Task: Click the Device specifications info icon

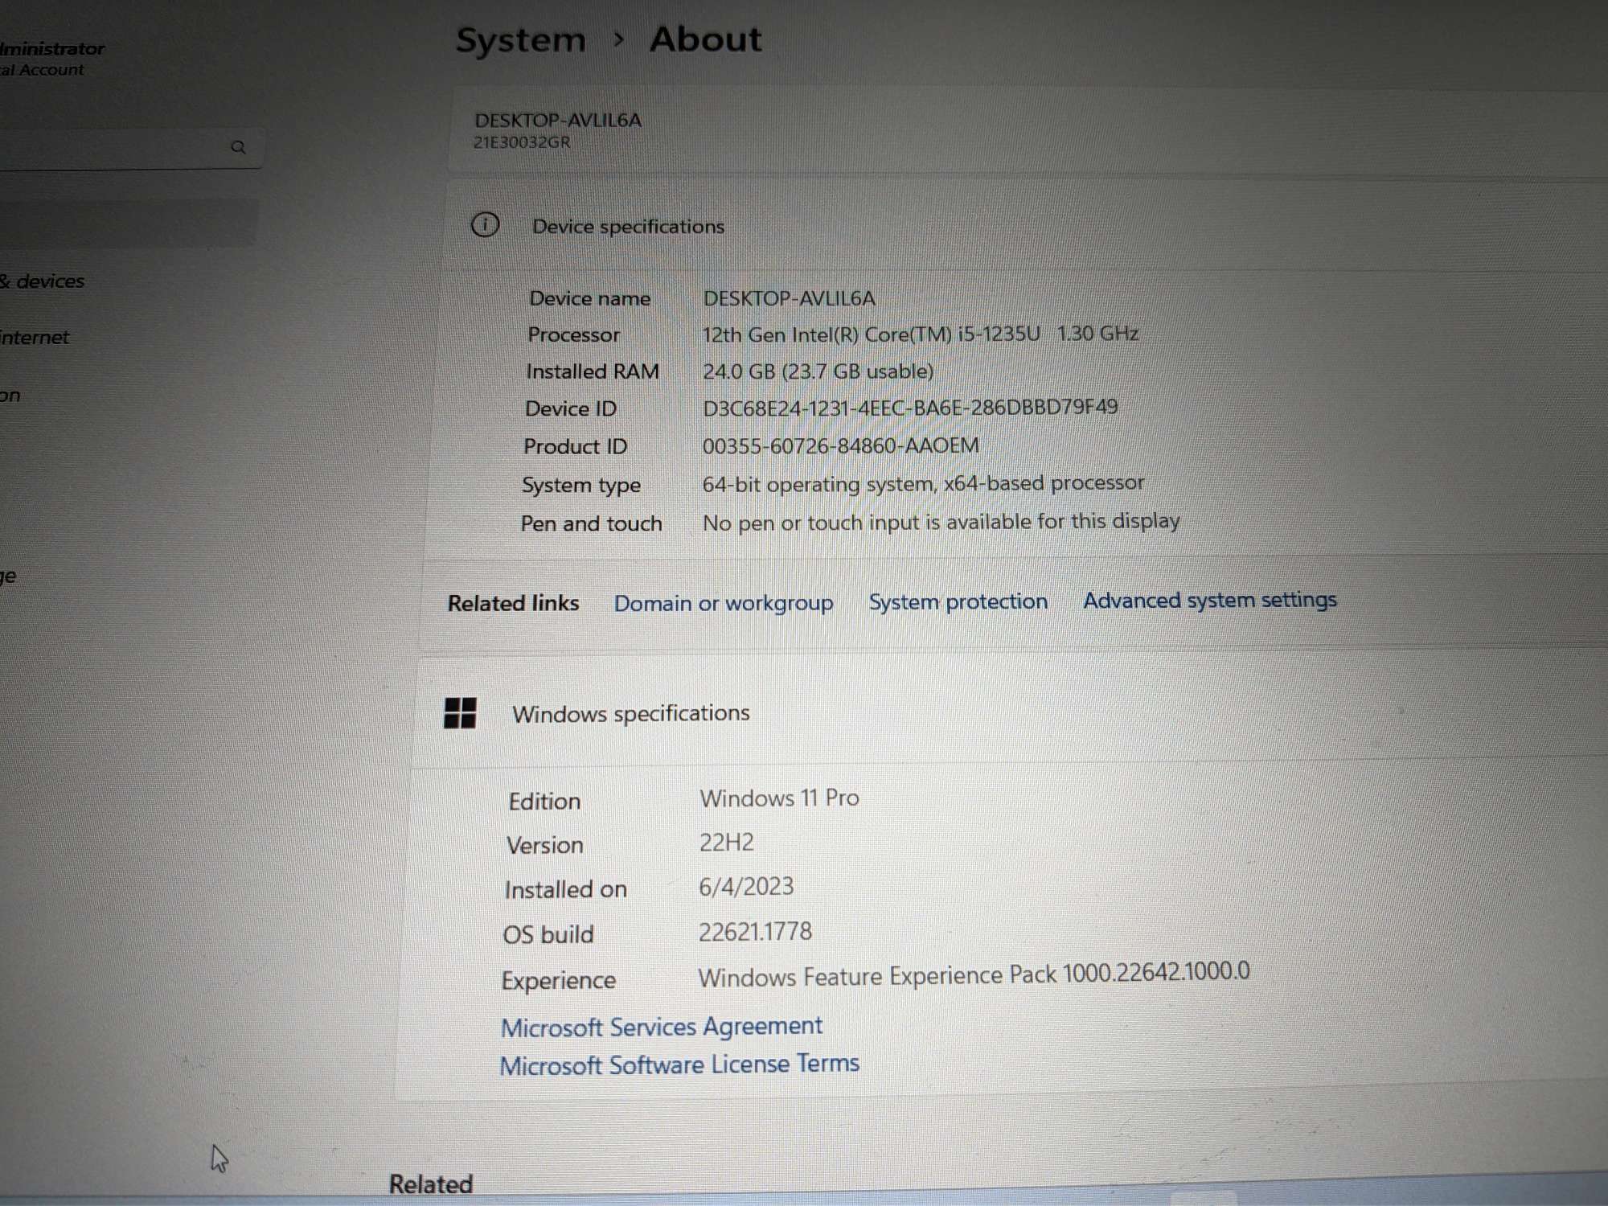Action: click(485, 225)
